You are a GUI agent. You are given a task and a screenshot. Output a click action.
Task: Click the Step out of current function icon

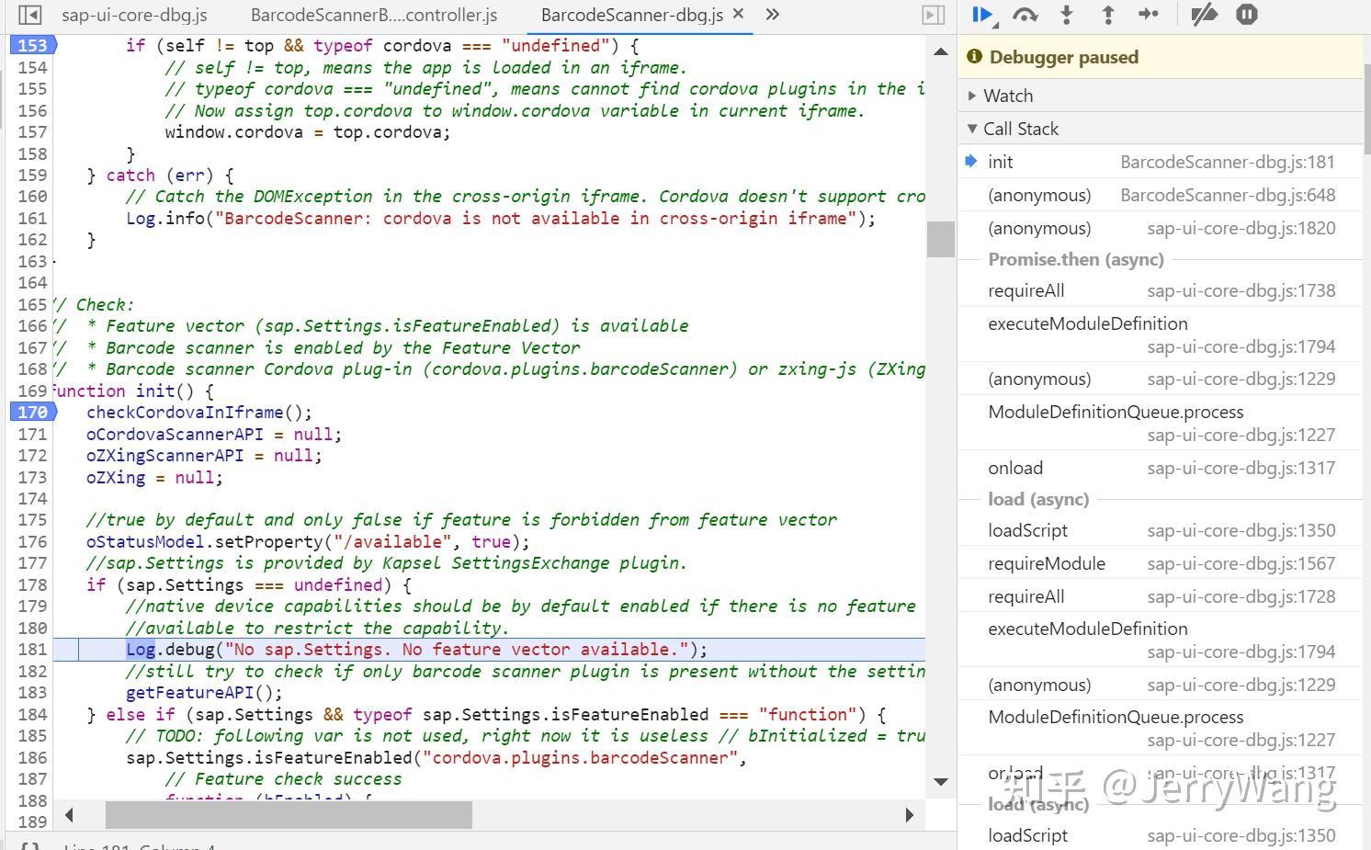point(1107,15)
